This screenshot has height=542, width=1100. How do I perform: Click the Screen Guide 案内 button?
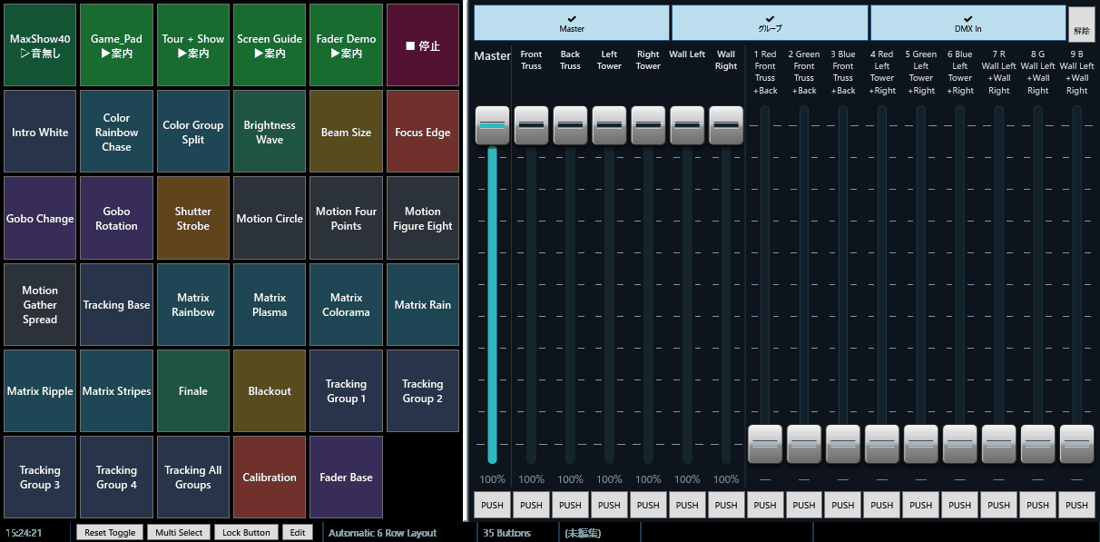pyautogui.click(x=270, y=45)
